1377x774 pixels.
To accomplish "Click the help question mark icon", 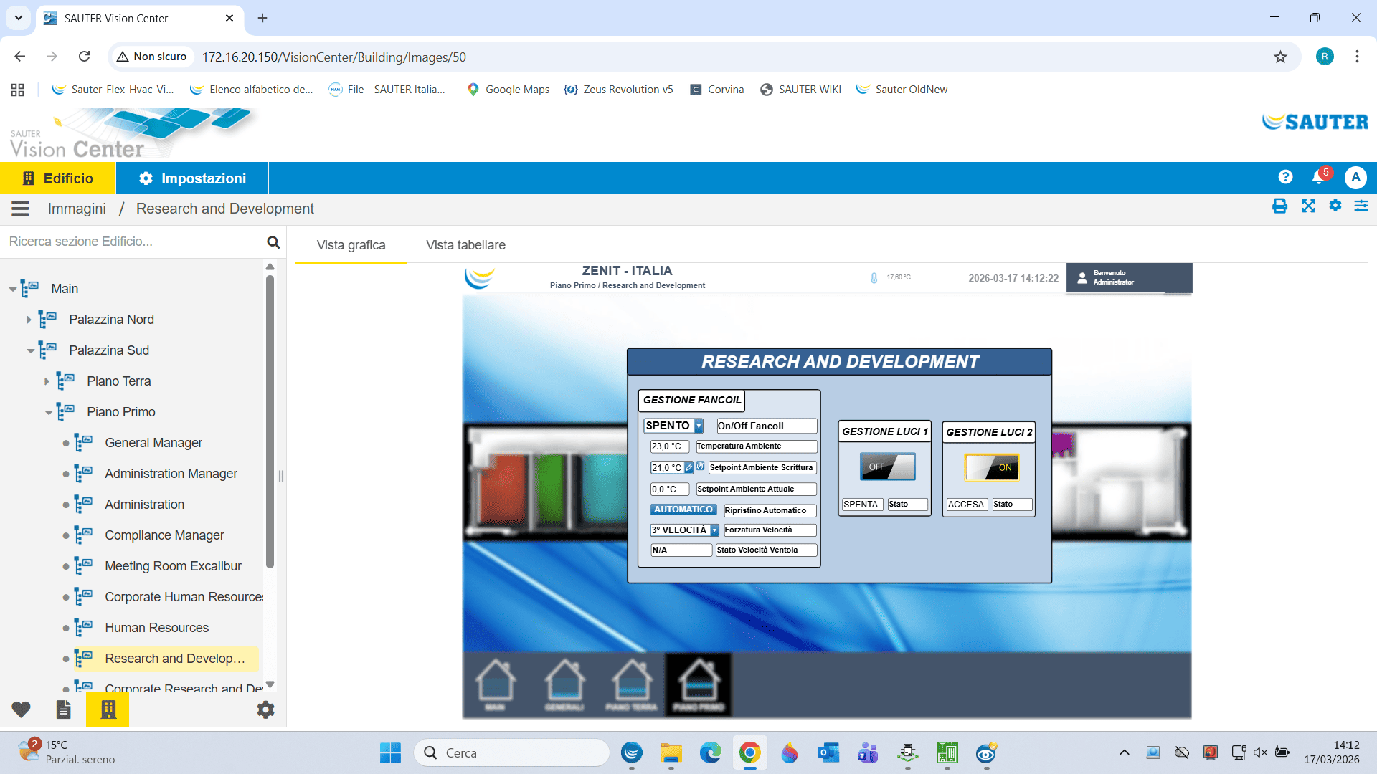I will [x=1285, y=177].
